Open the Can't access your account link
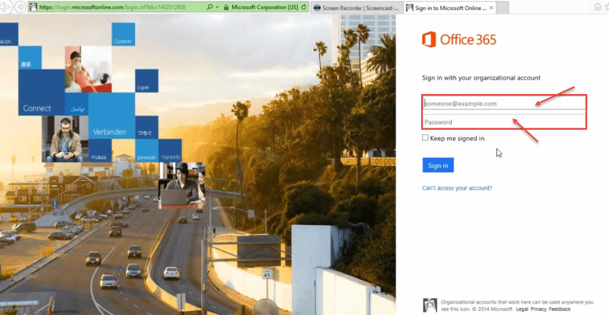The width and height of the screenshot is (609, 315). [x=457, y=188]
